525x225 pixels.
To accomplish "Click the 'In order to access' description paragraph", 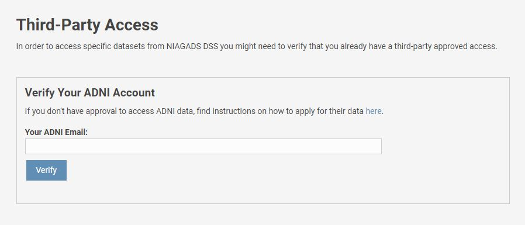I will (x=257, y=46).
